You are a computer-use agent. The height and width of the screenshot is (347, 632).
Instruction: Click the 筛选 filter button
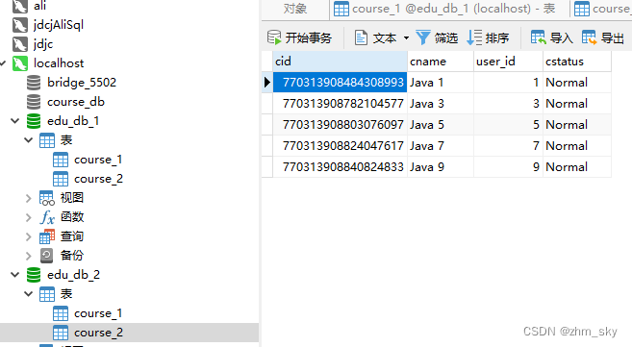coord(437,38)
